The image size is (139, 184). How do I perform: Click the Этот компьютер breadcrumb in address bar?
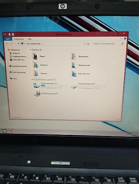pos(33,43)
